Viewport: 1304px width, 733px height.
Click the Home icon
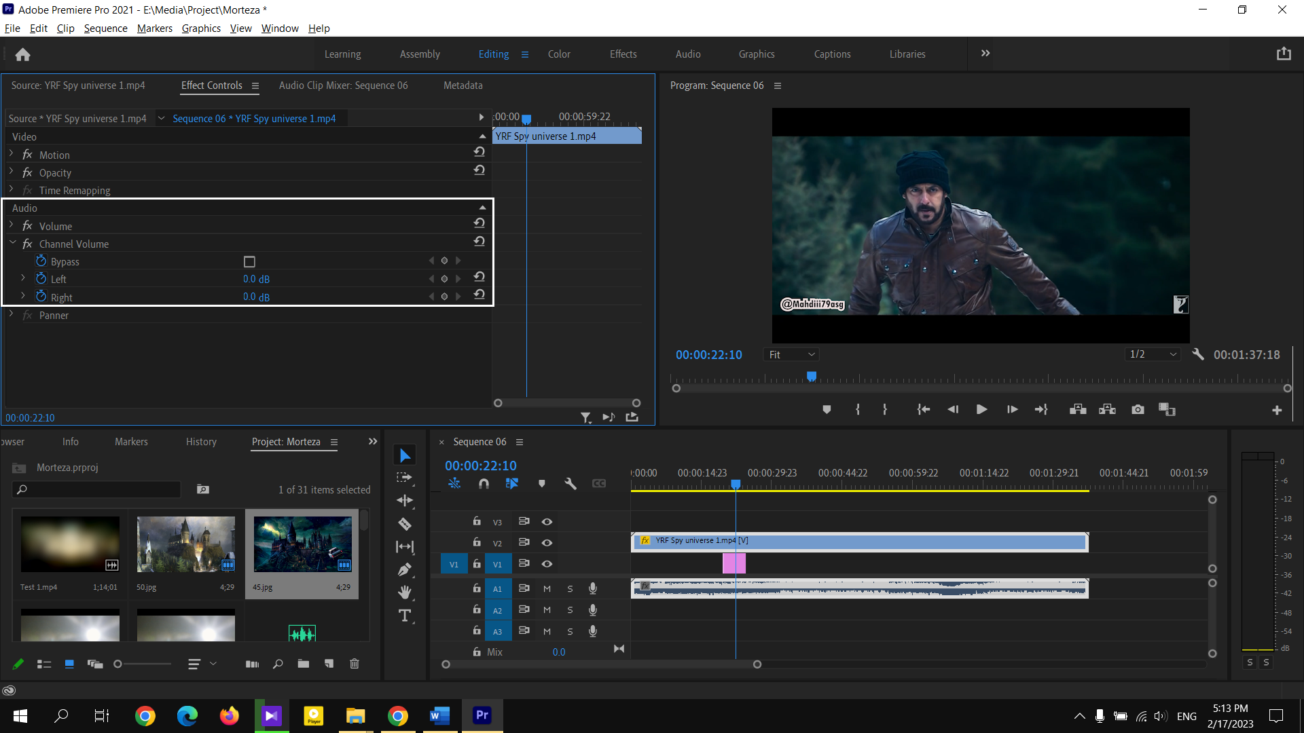tap(22, 54)
